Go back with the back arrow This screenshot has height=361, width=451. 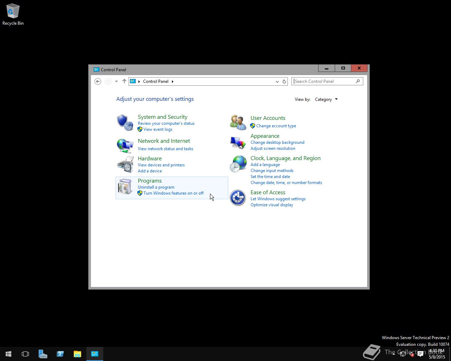[98, 81]
